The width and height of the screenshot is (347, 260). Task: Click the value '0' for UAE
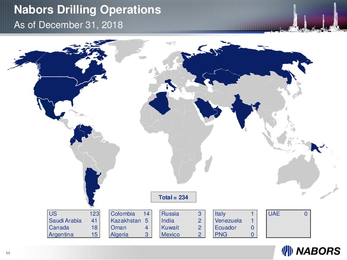point(306,214)
